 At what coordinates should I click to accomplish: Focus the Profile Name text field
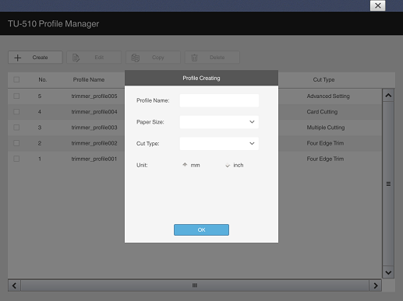pyautogui.click(x=219, y=100)
